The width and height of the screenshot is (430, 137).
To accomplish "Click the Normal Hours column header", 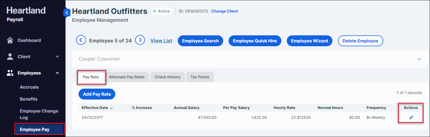I will (x=330, y=108).
